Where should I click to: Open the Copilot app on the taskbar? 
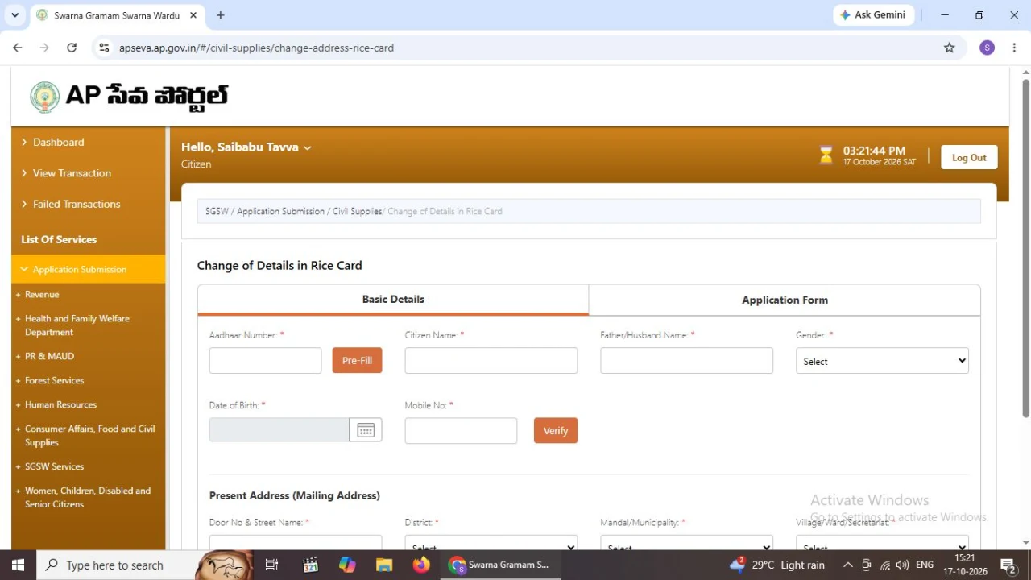pos(347,565)
